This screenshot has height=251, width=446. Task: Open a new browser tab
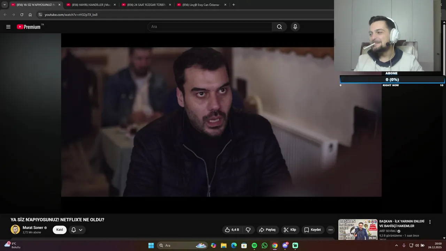coord(233,5)
